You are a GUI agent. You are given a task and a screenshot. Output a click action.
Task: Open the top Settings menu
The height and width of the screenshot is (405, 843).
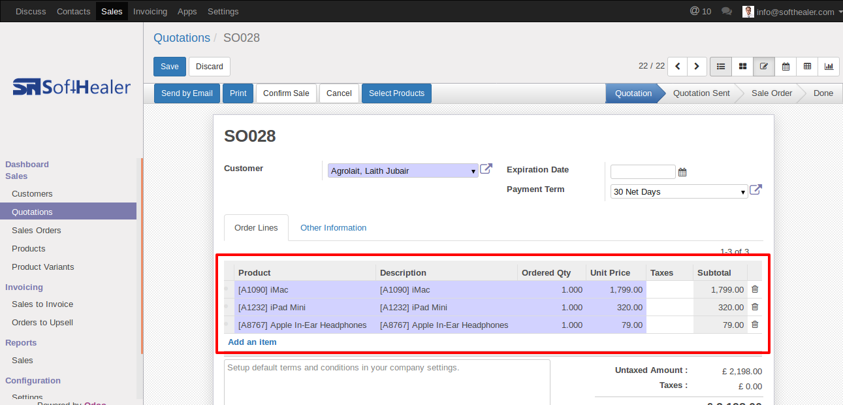click(223, 12)
